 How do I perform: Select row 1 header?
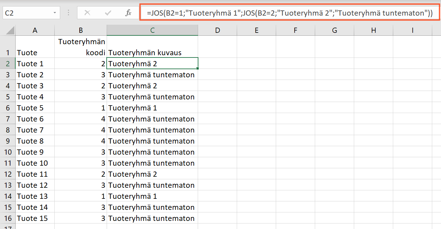(8, 47)
